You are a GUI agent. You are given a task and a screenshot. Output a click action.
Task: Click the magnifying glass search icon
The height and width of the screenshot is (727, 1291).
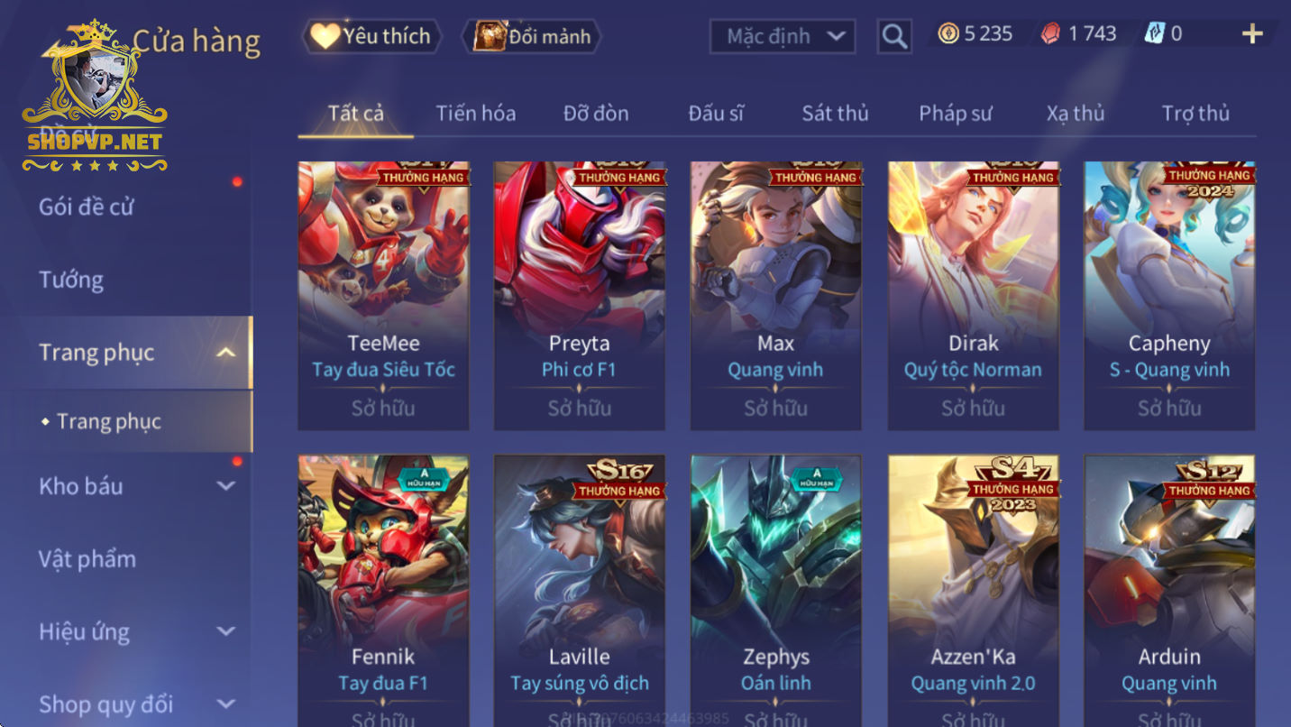tap(893, 36)
